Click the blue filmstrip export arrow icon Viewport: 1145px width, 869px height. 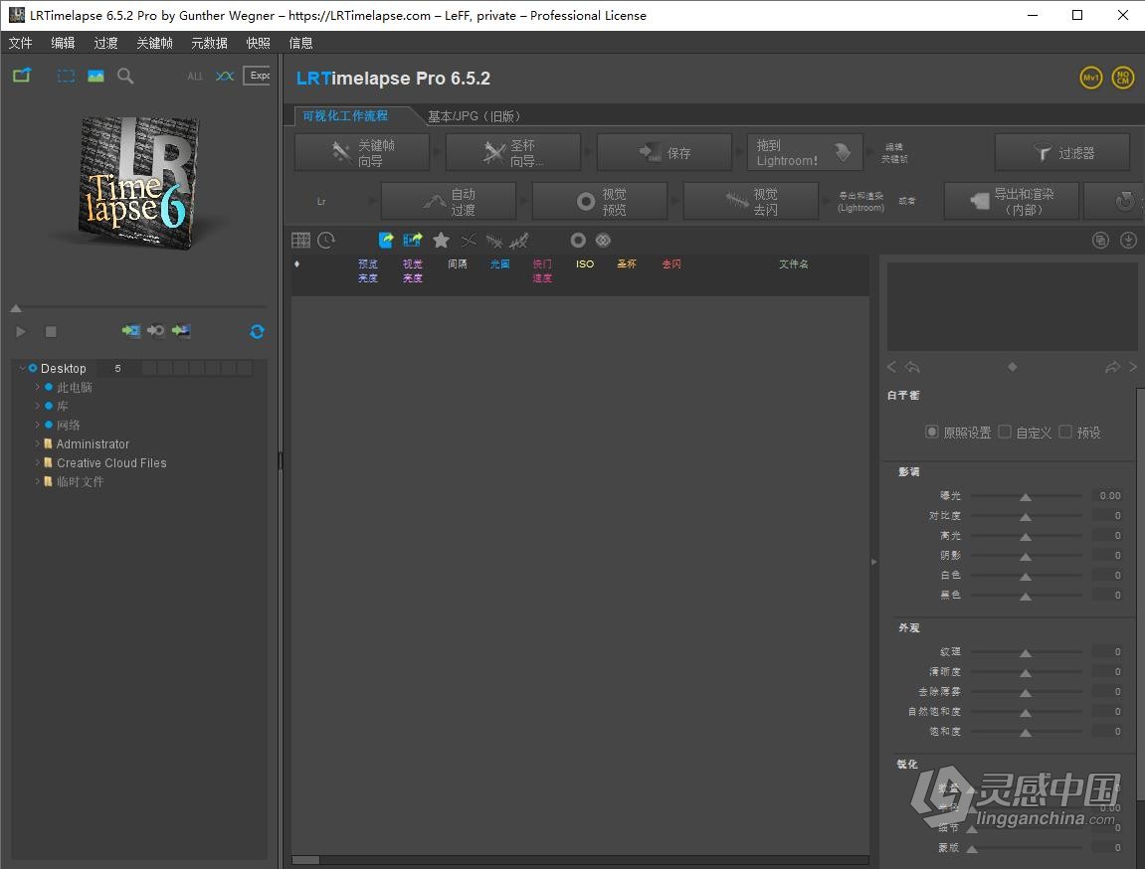click(x=413, y=240)
